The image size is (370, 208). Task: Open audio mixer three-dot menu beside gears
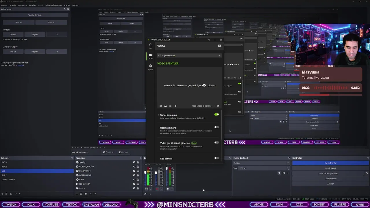(150, 194)
